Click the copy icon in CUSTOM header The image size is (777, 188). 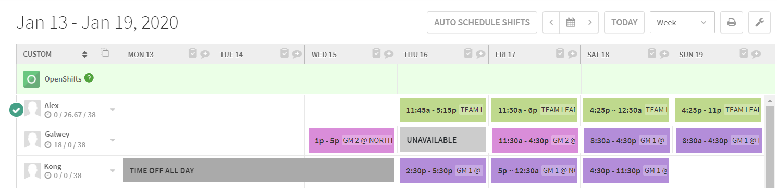tap(105, 53)
